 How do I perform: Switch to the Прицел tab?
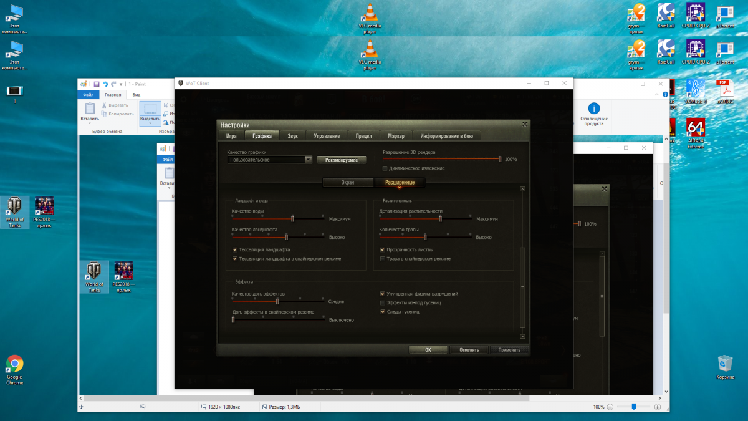pyautogui.click(x=364, y=136)
